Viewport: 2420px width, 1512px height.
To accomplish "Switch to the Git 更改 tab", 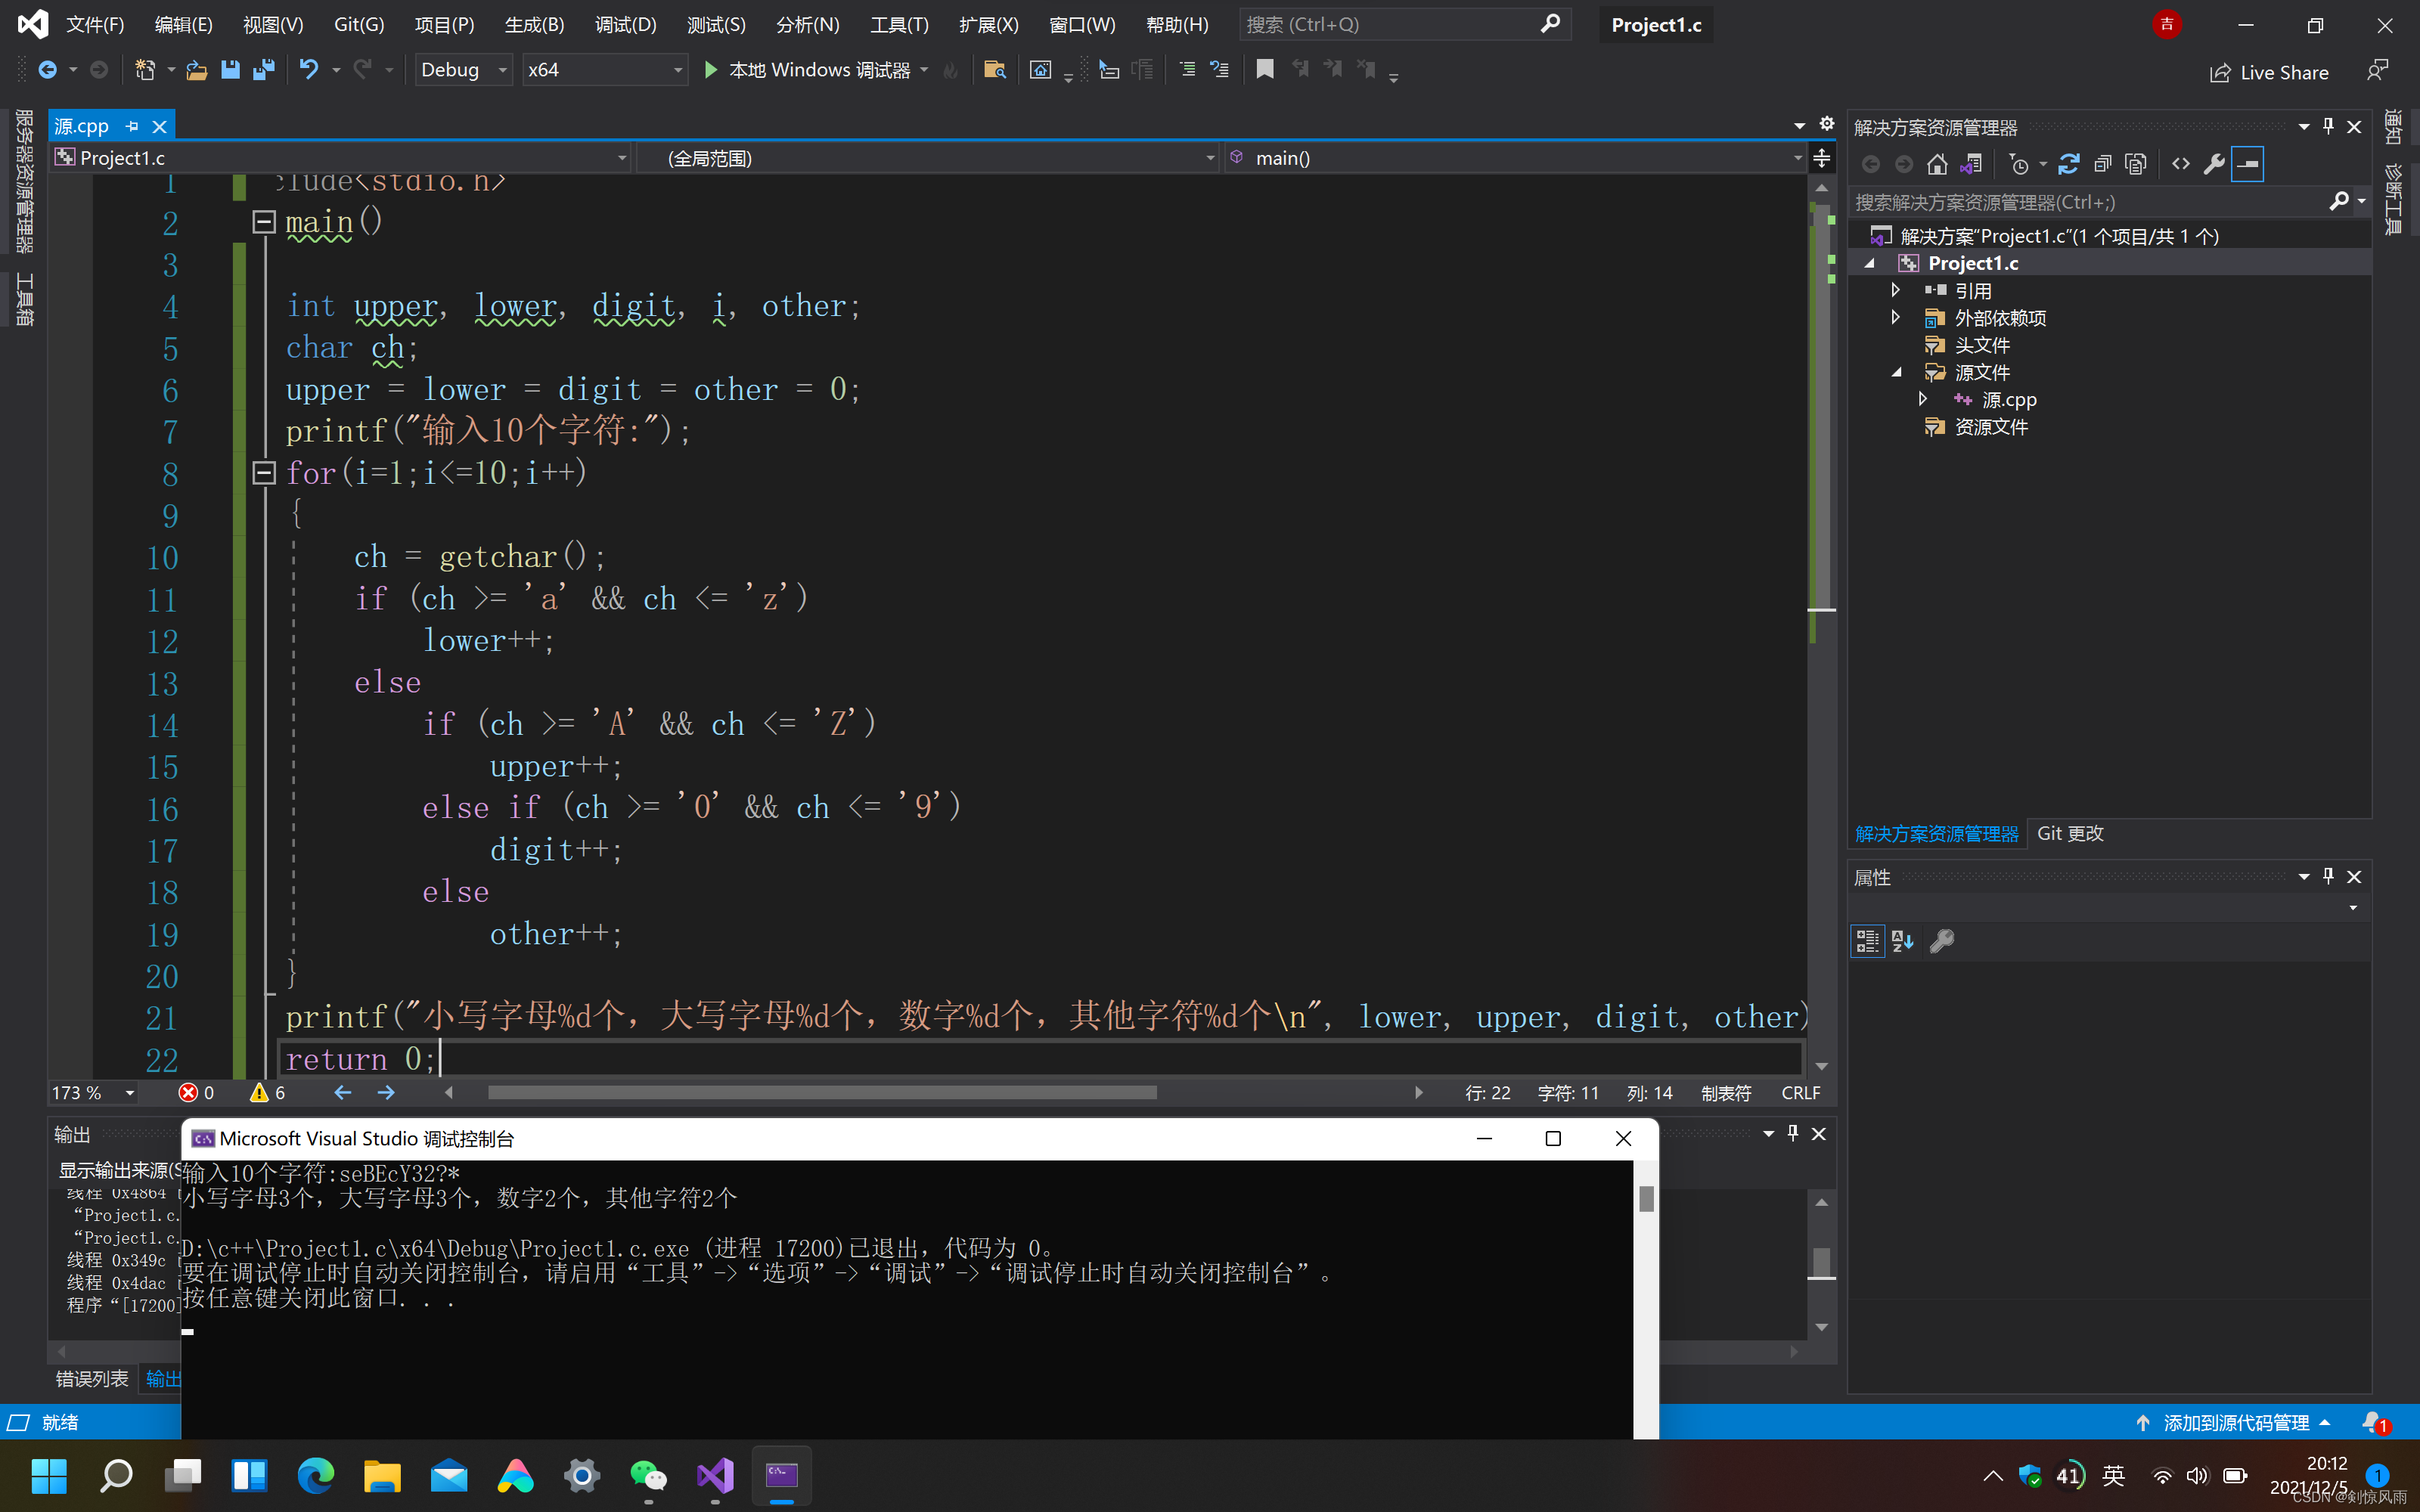I will tap(2069, 833).
